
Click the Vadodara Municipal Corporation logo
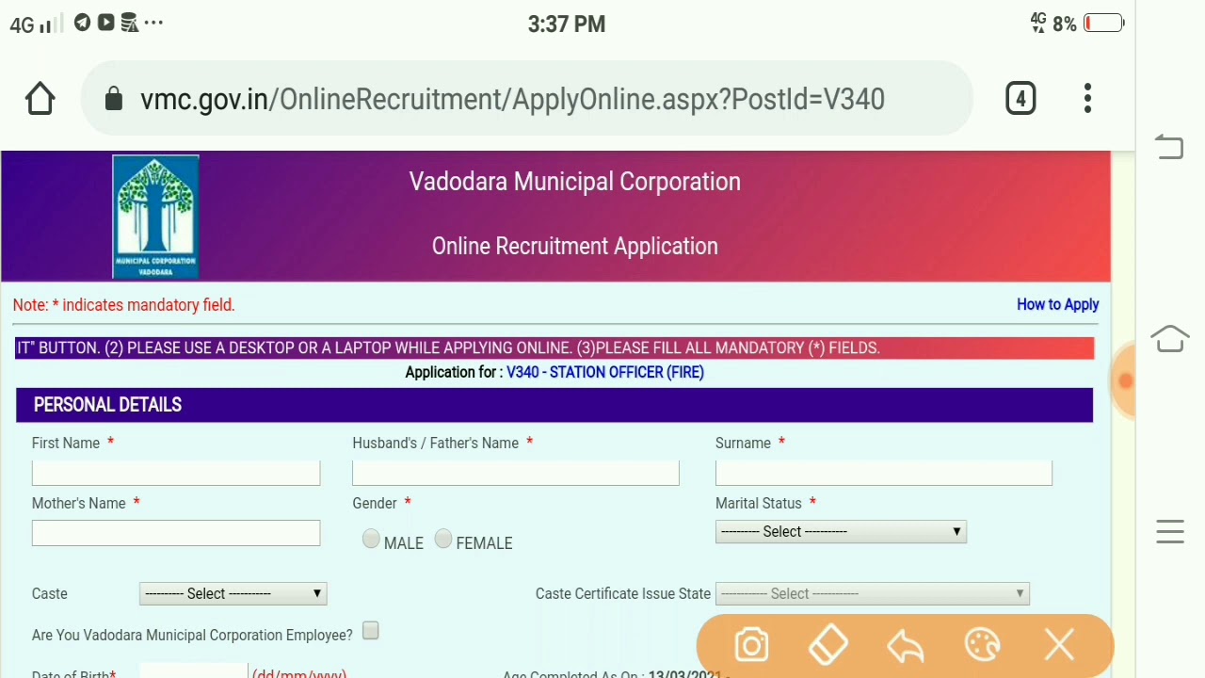pyautogui.click(x=155, y=218)
